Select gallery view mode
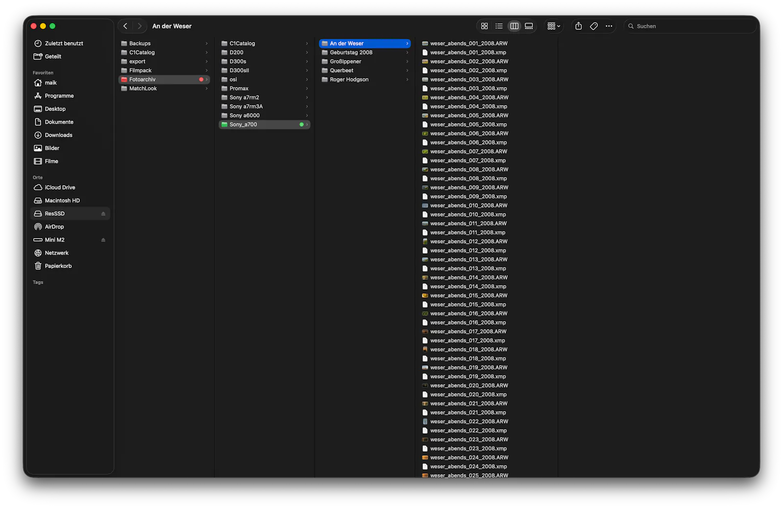Image resolution: width=783 pixels, height=508 pixels. (x=529, y=26)
